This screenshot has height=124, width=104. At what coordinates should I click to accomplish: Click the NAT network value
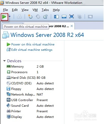point(40,95)
